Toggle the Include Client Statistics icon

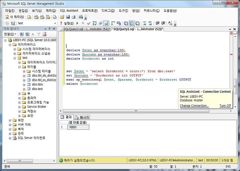pos(119,23)
